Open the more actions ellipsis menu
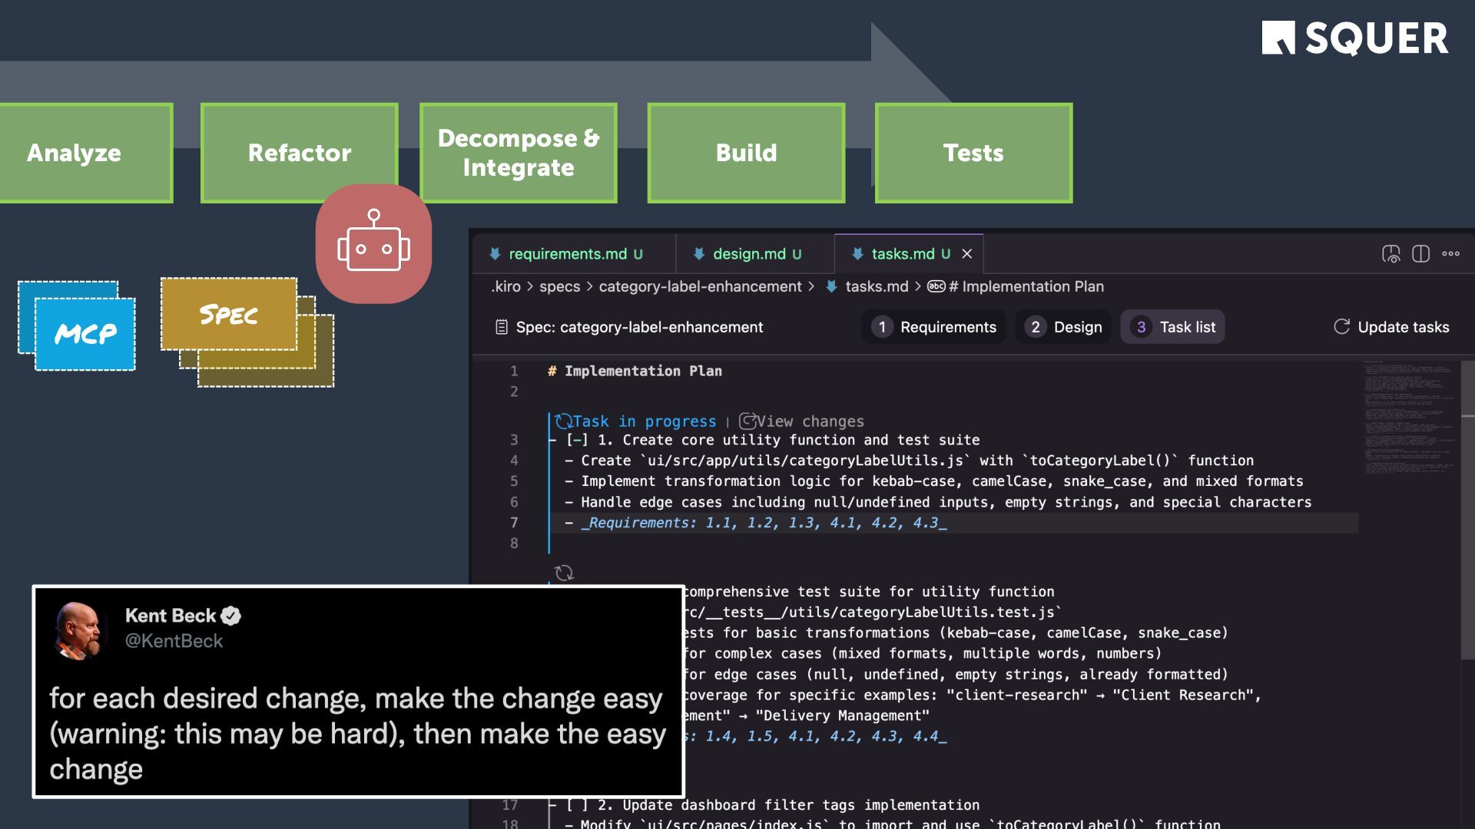This screenshot has width=1475, height=829. click(1450, 254)
